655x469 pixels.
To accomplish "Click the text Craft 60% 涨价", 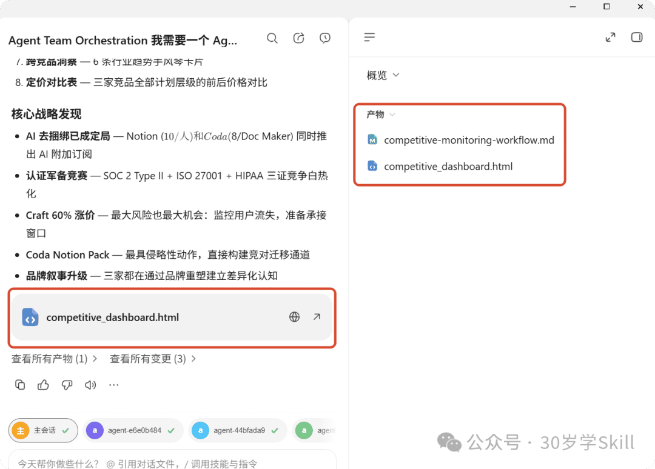I will tap(60, 215).
